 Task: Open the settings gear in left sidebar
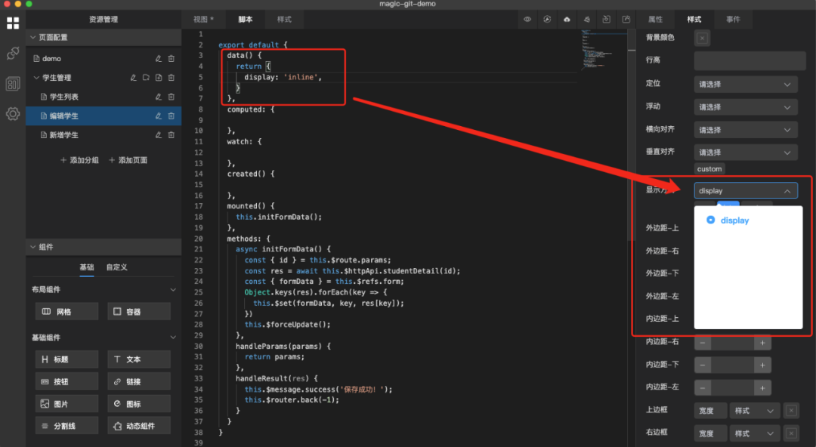click(13, 113)
